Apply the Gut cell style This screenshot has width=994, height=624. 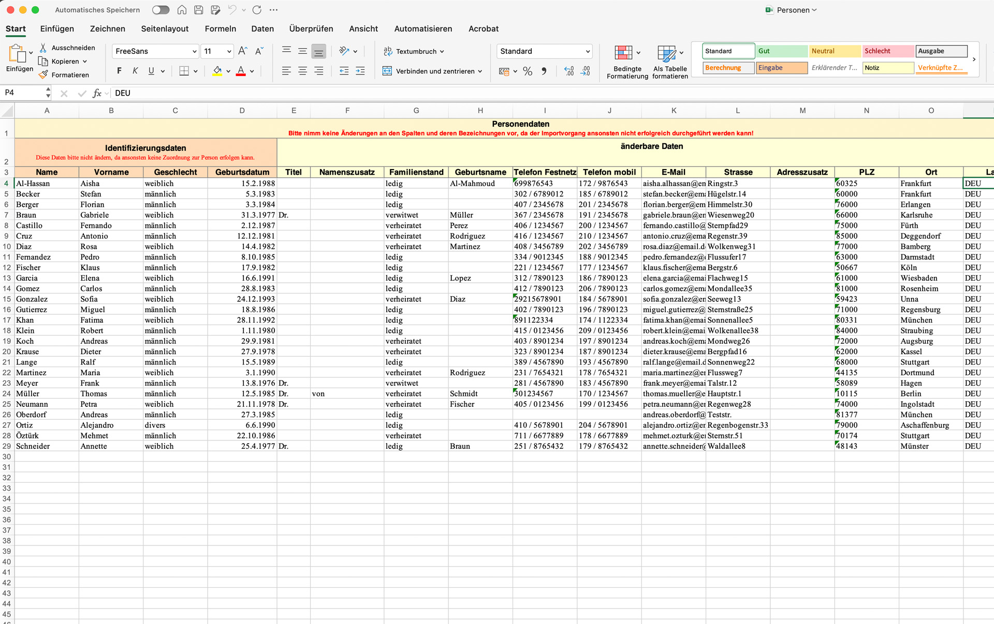(x=781, y=51)
